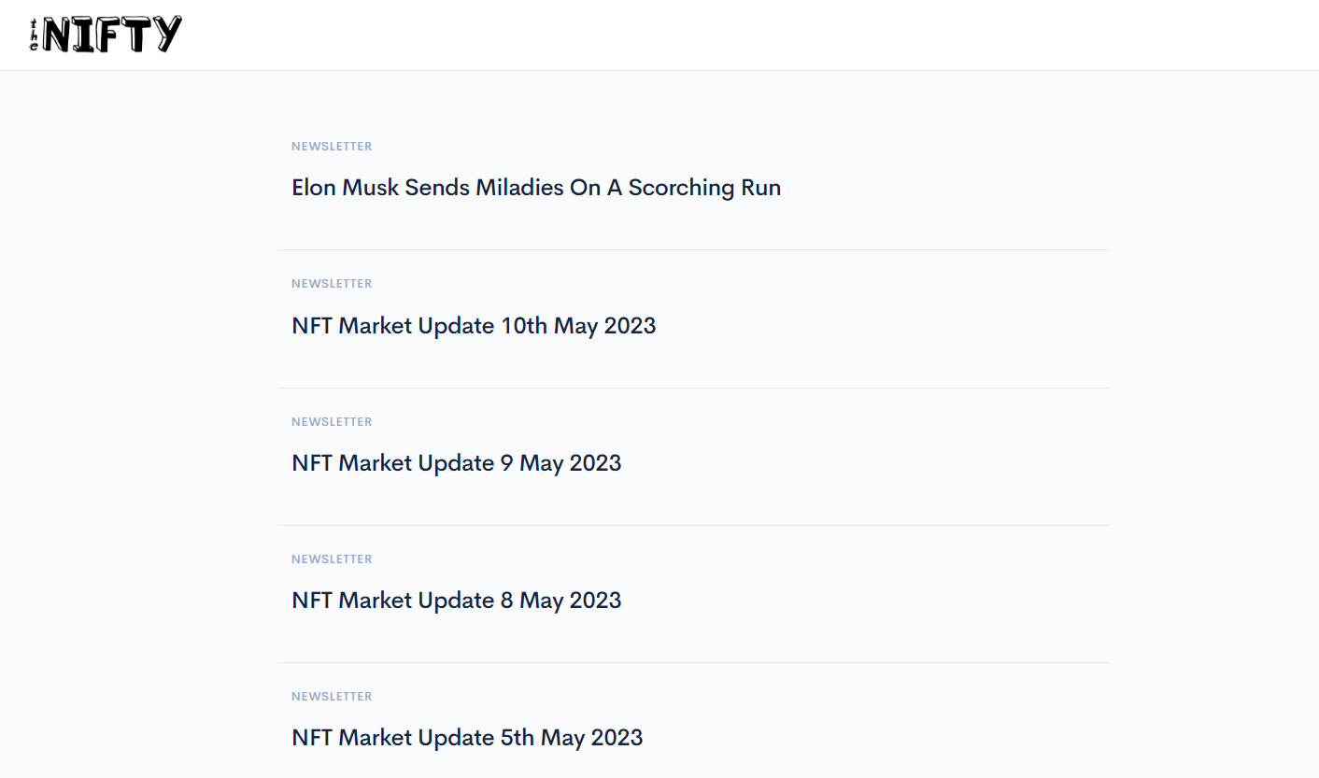Viewport: 1319px width, 778px height.
Task: Click NEWSLETTER tag above 8 May update
Action: [332, 559]
